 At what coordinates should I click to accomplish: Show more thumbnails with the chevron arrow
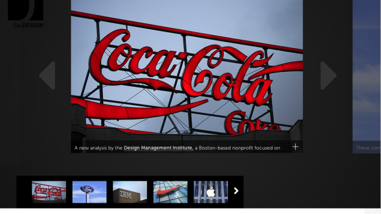(236, 191)
